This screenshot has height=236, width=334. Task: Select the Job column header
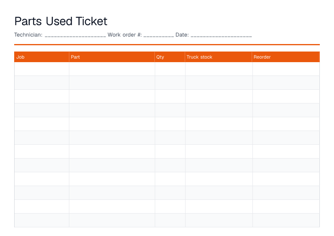pyautogui.click(x=42, y=57)
